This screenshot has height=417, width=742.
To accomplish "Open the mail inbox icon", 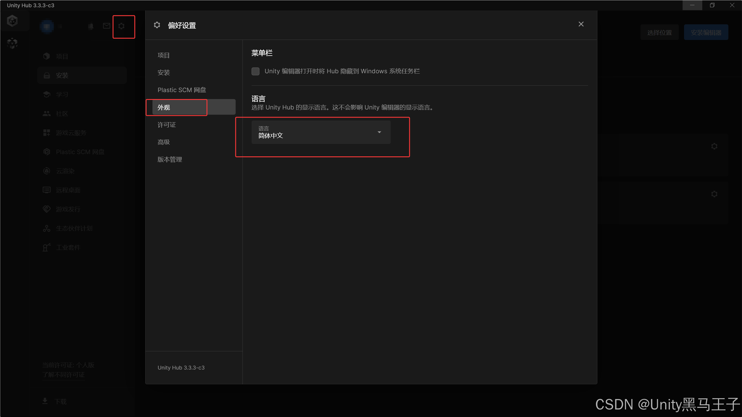I will click(x=106, y=26).
